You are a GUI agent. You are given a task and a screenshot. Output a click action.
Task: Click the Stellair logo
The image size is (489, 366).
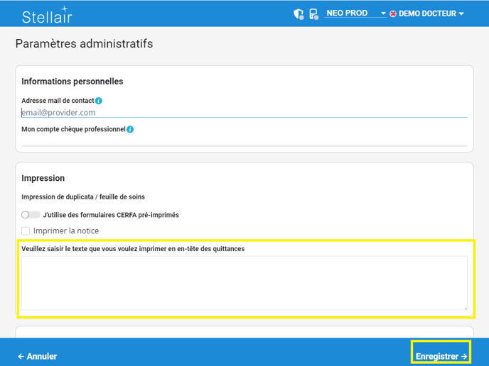(46, 15)
